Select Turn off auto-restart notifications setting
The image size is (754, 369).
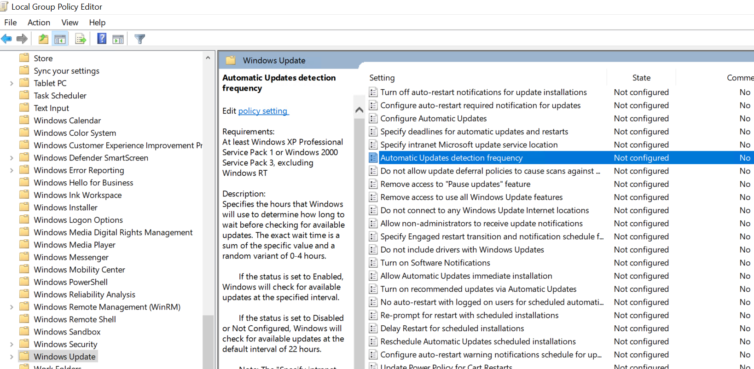pos(483,92)
